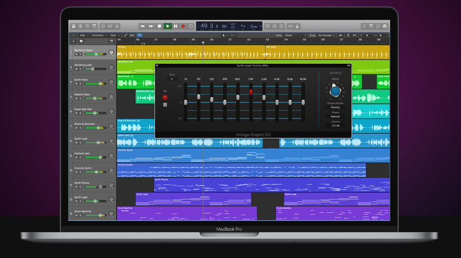This screenshot has width=461, height=258.
Task: Open the Scissors editors button
Action: tap(117, 26)
